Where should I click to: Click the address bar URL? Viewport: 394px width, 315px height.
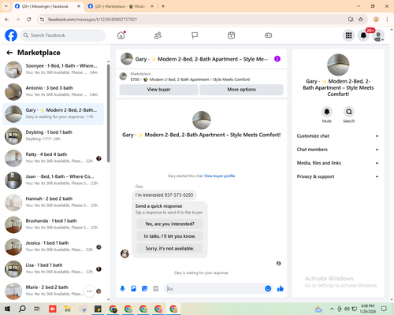pyautogui.click(x=92, y=20)
